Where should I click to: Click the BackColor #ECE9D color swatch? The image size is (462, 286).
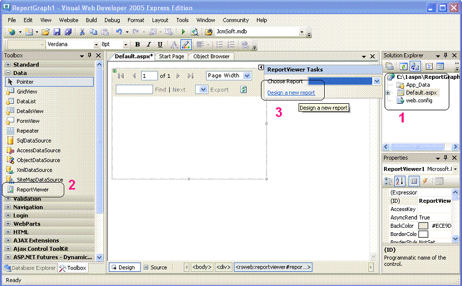[x=423, y=226]
